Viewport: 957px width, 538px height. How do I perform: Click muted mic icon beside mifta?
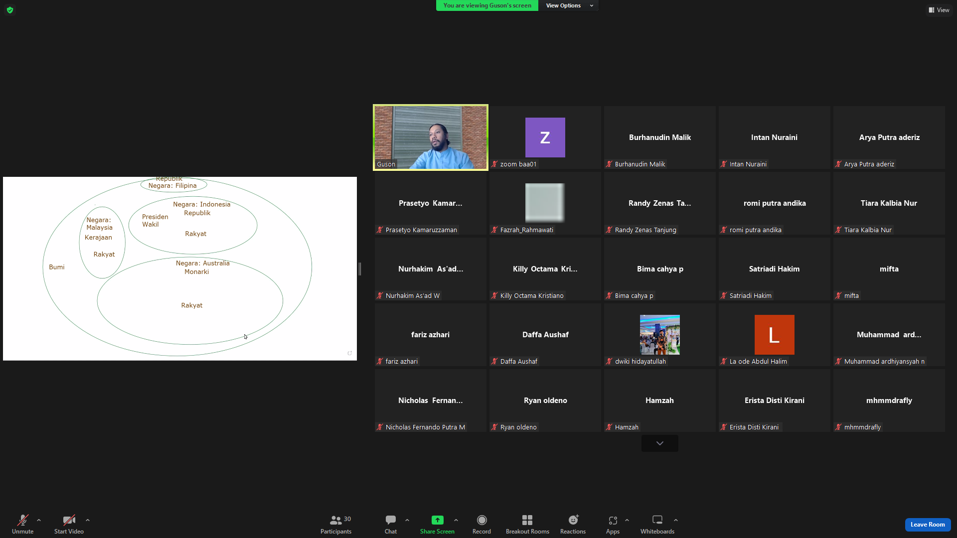pyautogui.click(x=838, y=295)
